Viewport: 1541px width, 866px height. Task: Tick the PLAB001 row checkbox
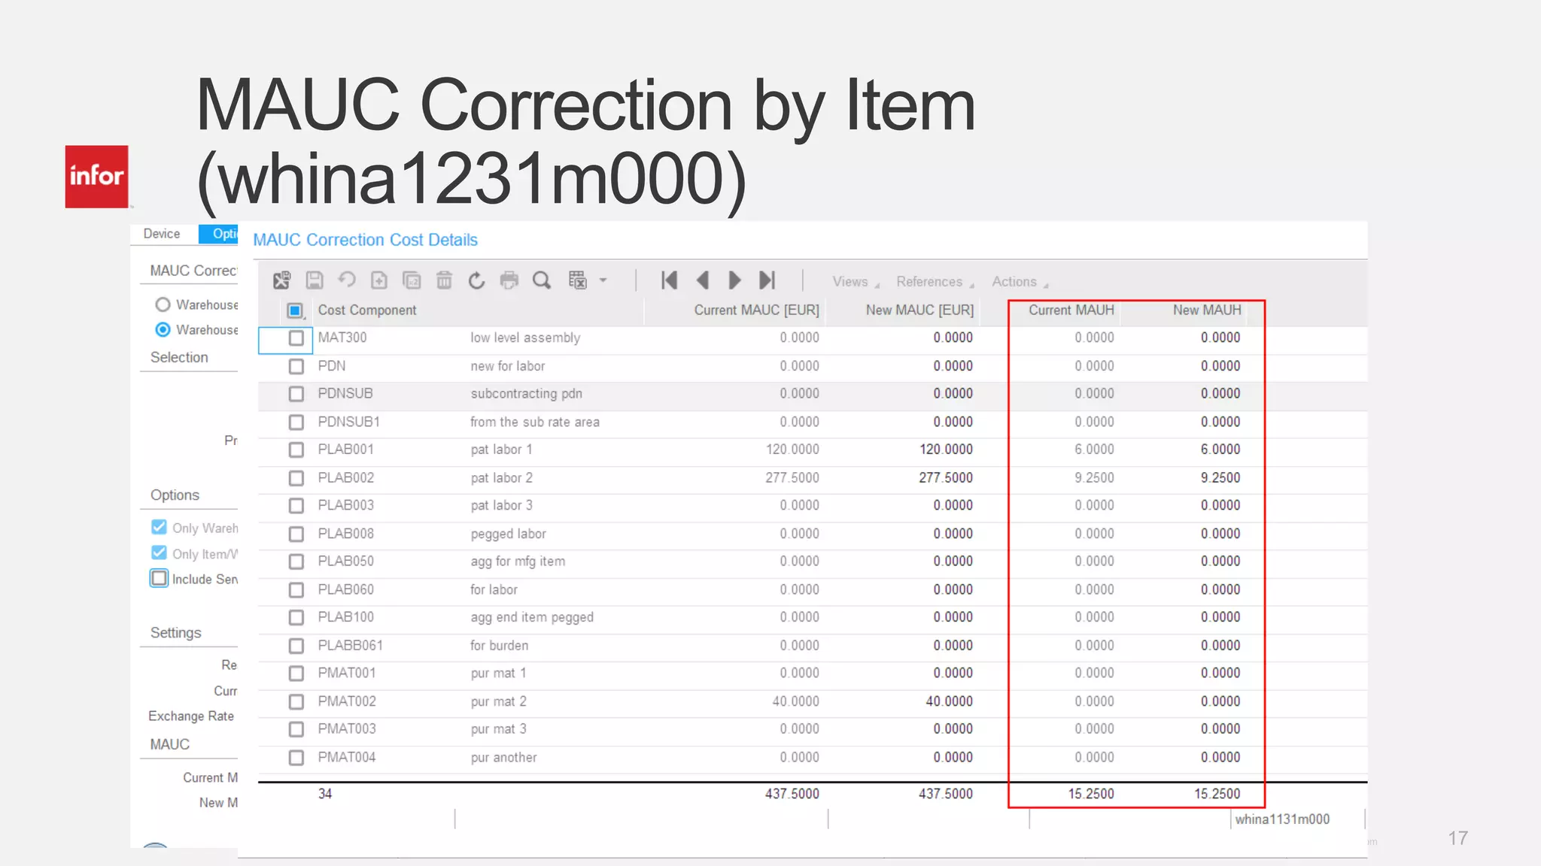coord(296,450)
